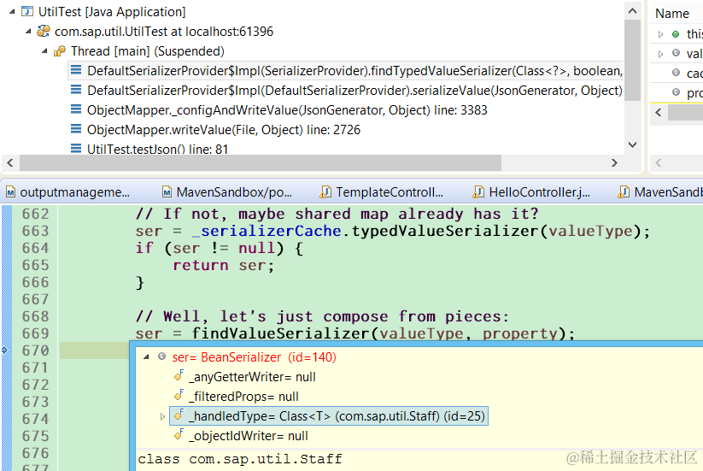Click the Debug view scroll up arrow
703x471 pixels.
633,11
